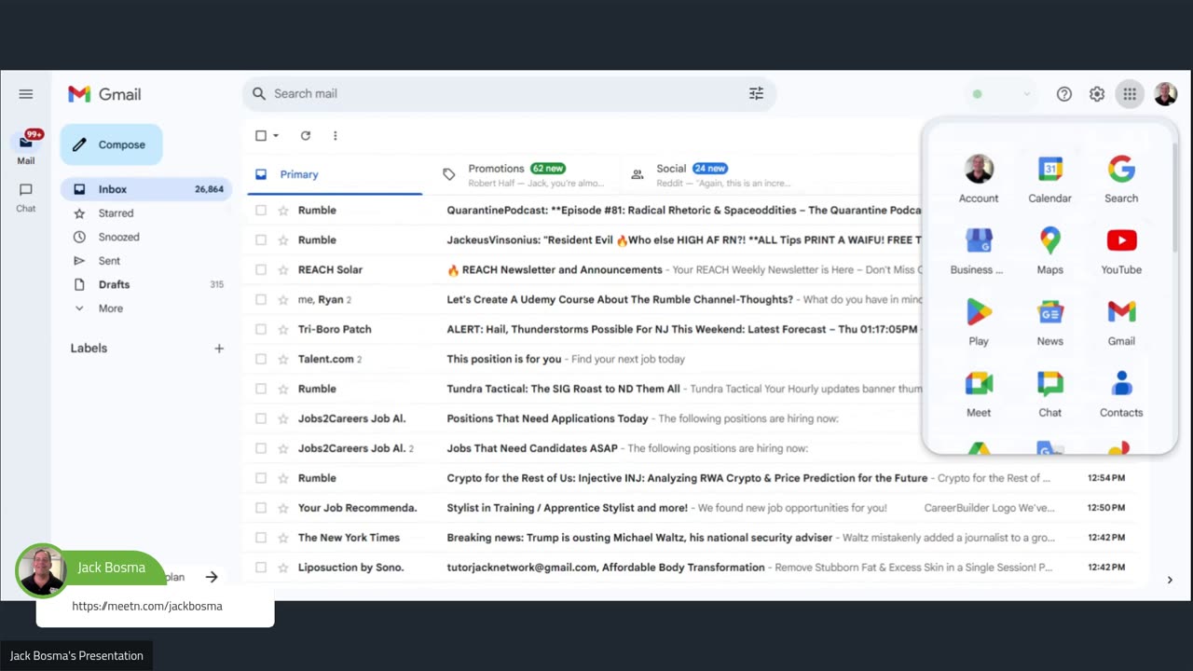The height and width of the screenshot is (671, 1193).
Task: Open Contacts in the apps panel
Action: point(1121,393)
